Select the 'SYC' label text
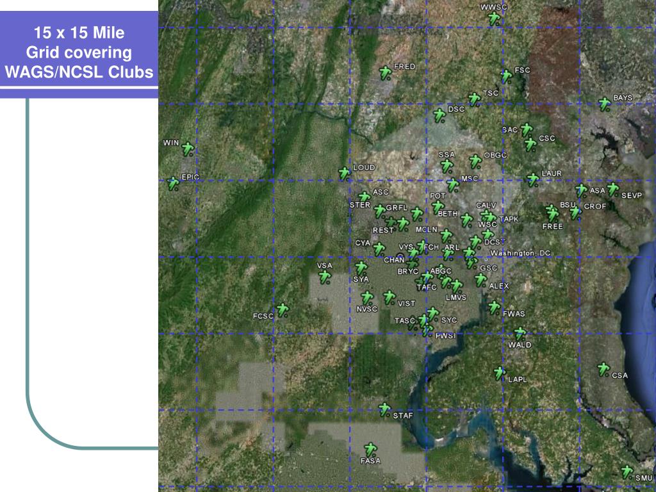 click(449, 320)
